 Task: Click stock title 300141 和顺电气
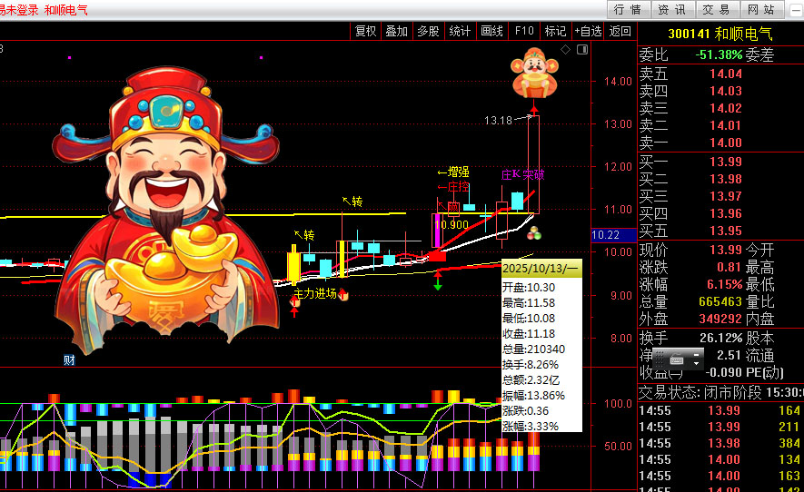[720, 34]
